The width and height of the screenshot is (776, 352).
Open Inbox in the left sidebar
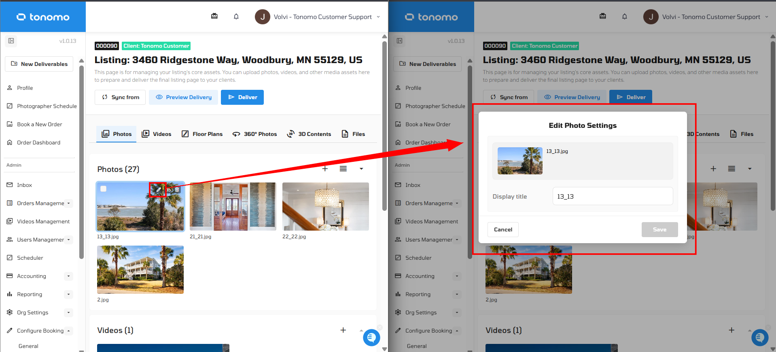[24, 185]
